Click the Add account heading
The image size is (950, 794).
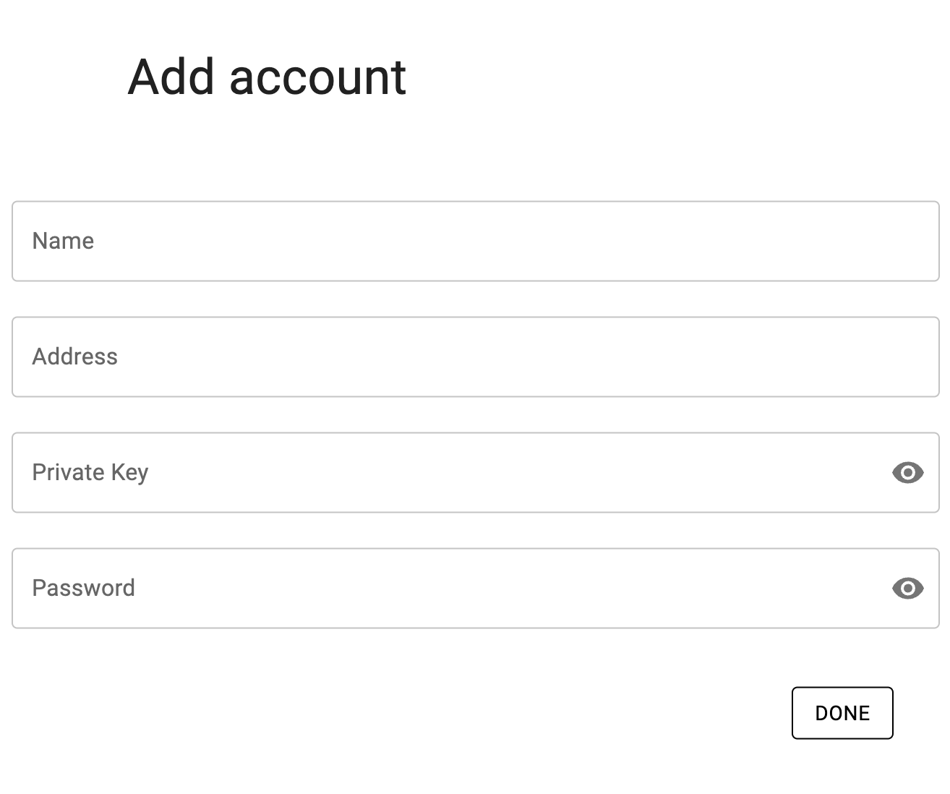pyautogui.click(x=267, y=77)
